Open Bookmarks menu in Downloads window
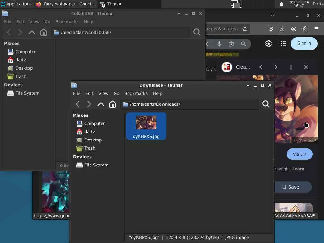The height and width of the screenshot is (243, 324). [x=136, y=93]
